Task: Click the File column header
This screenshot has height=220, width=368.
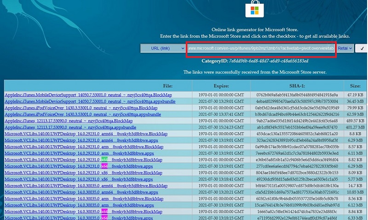Action: click(x=167, y=86)
